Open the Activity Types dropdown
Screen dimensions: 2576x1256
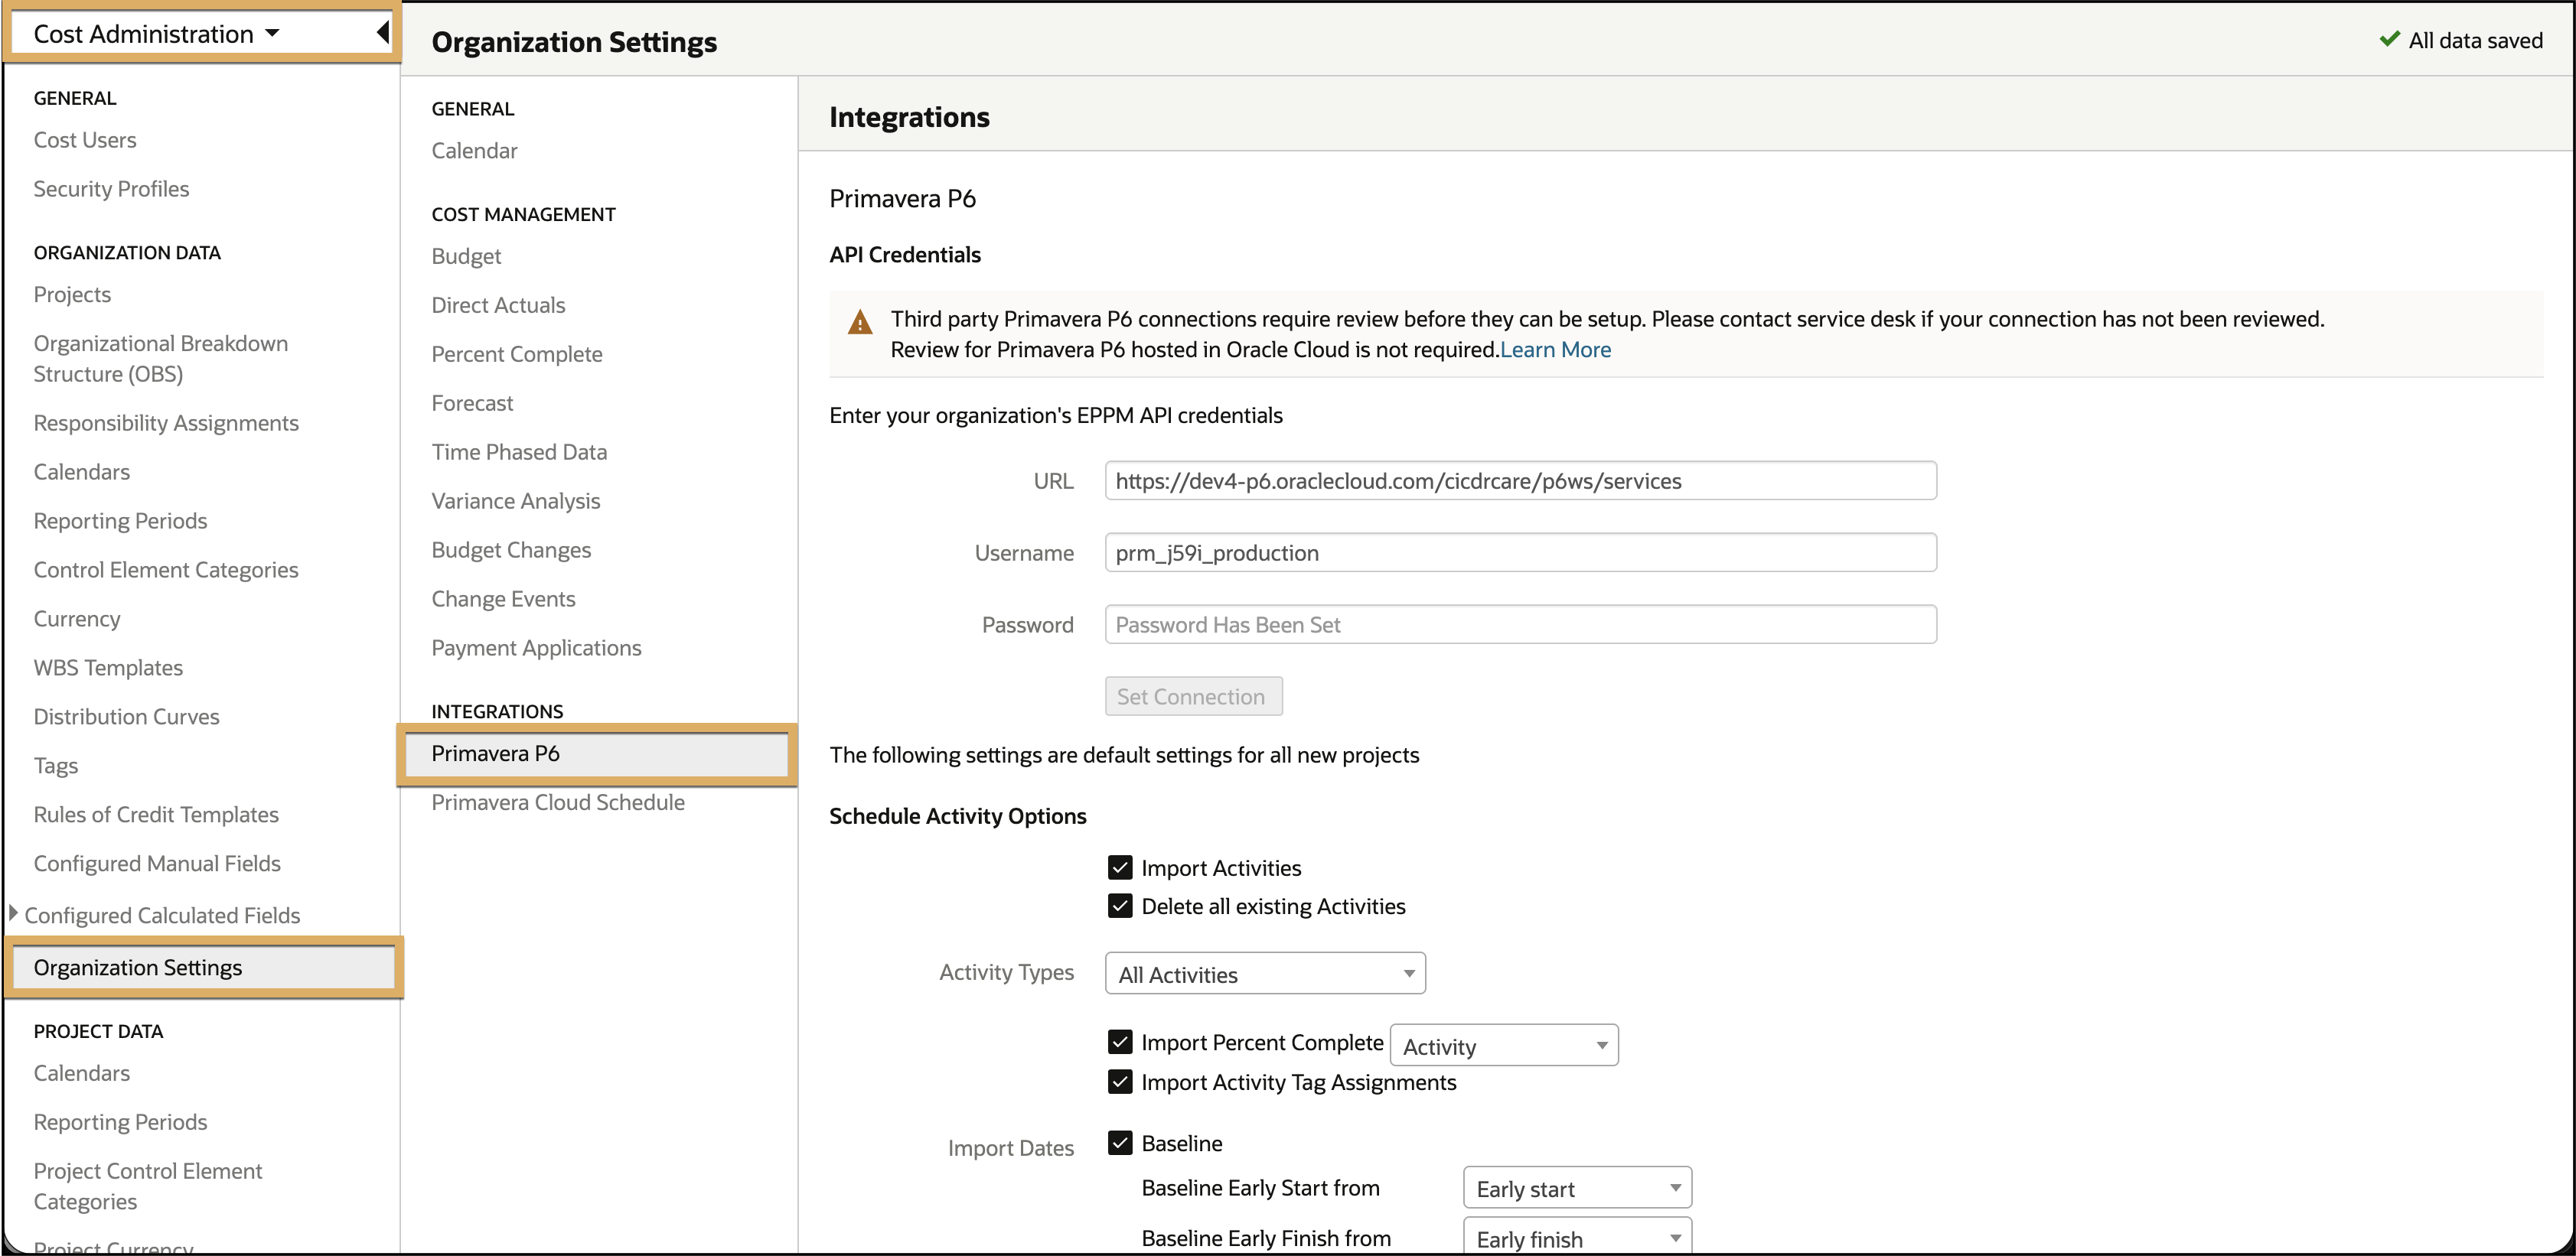click(1265, 973)
